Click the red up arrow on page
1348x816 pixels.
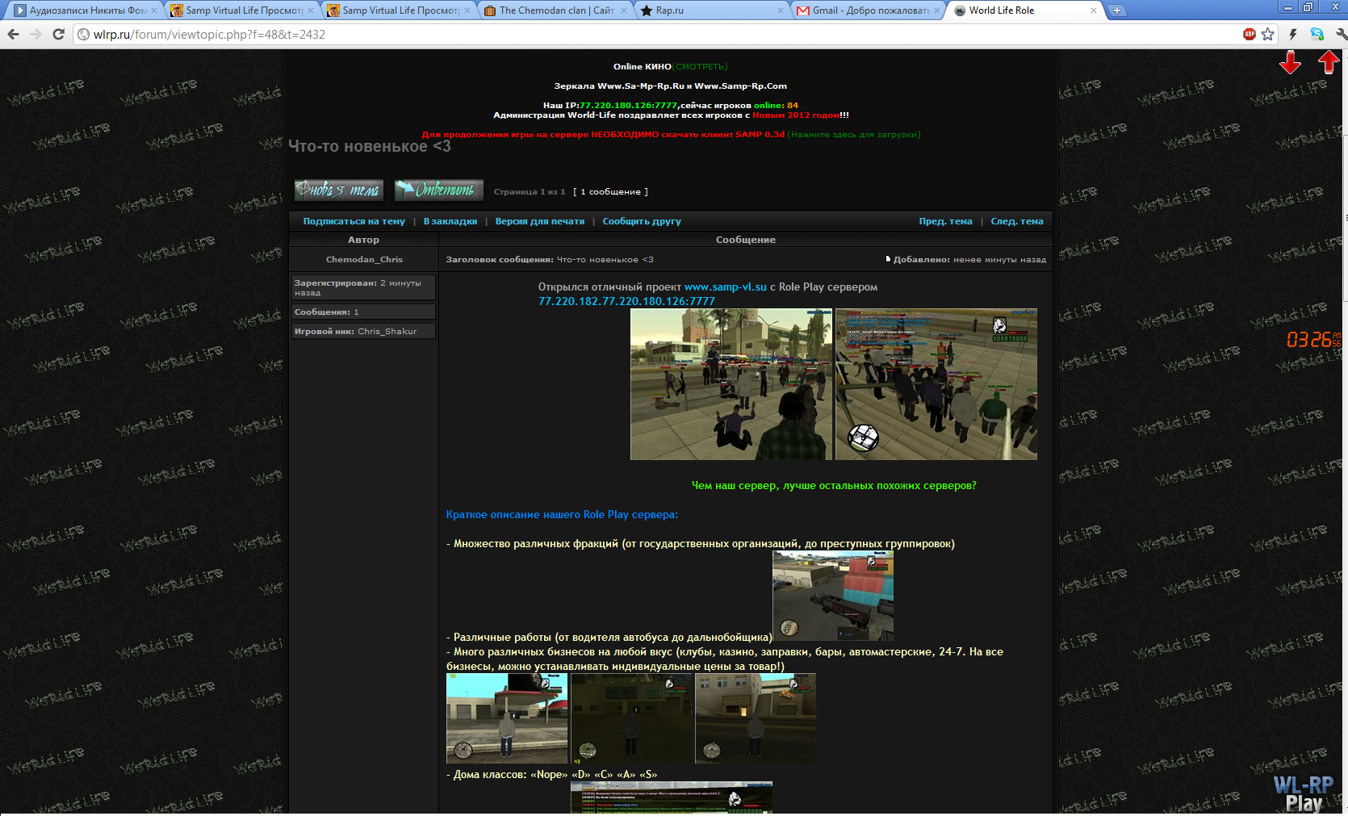click(1329, 62)
